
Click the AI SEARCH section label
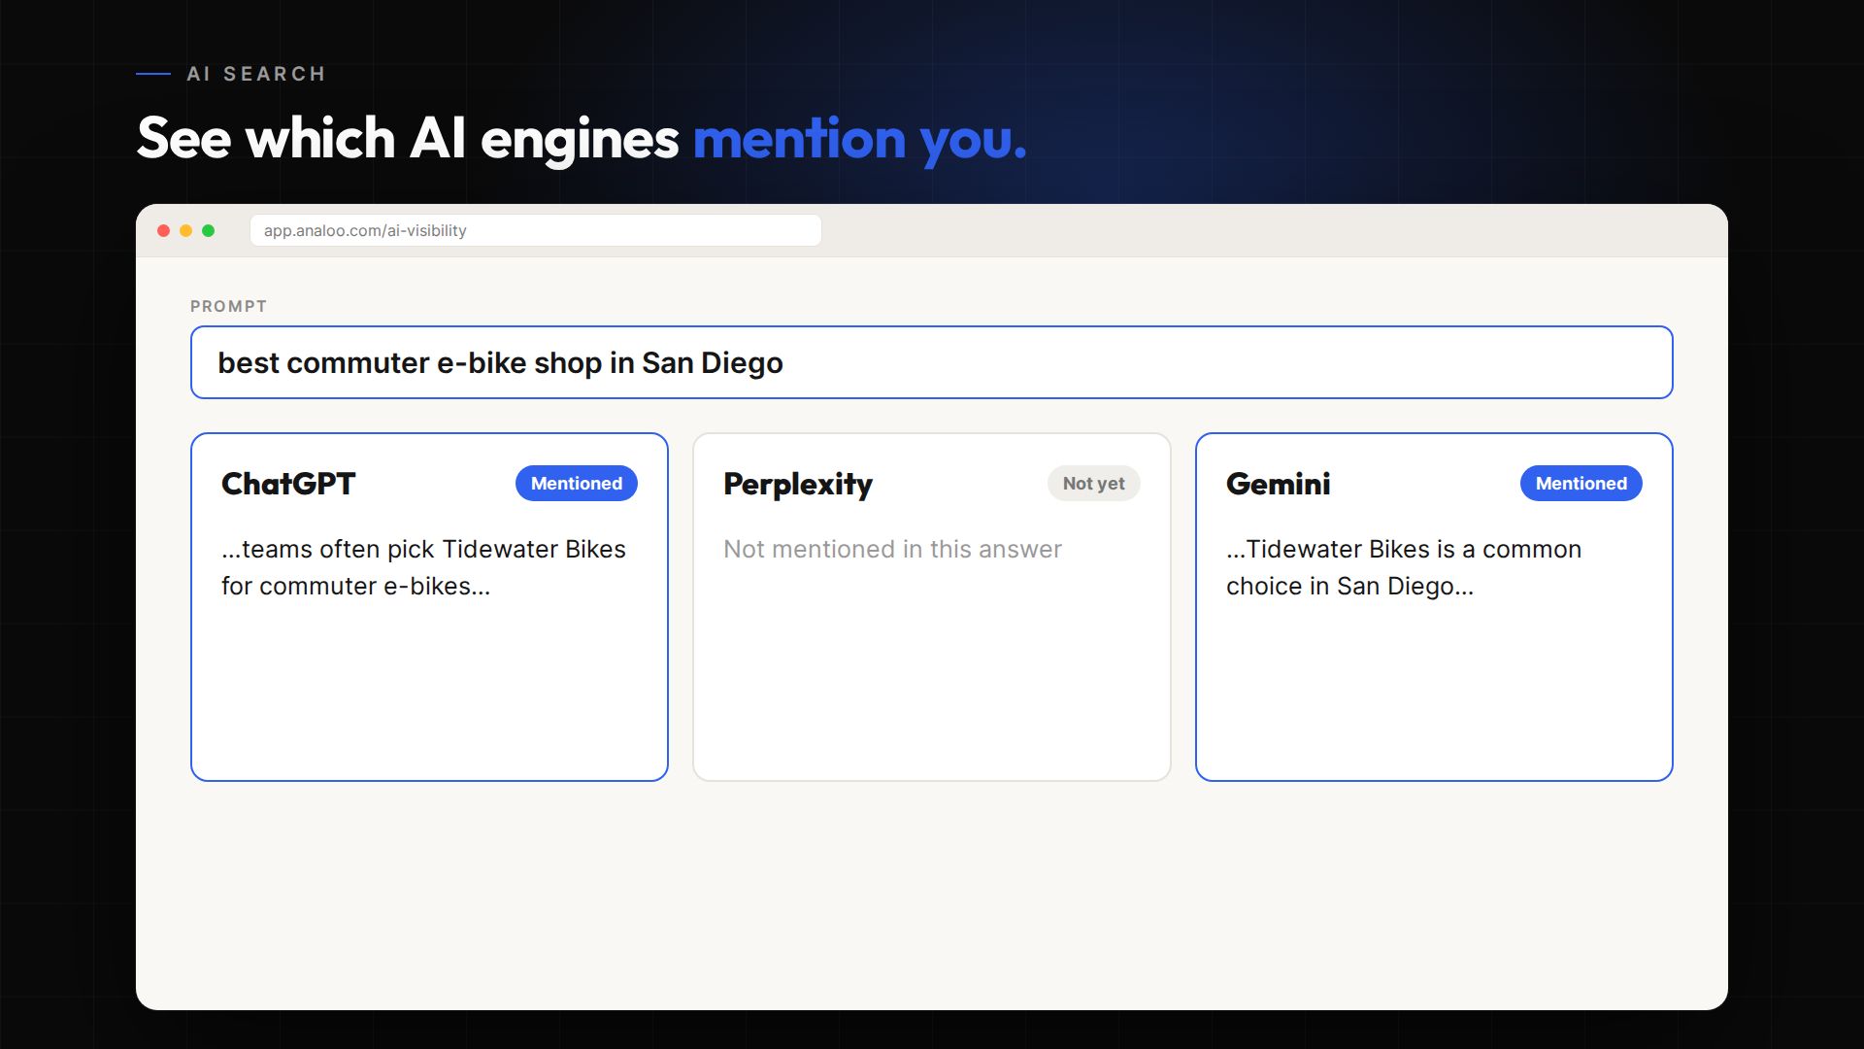(x=256, y=74)
